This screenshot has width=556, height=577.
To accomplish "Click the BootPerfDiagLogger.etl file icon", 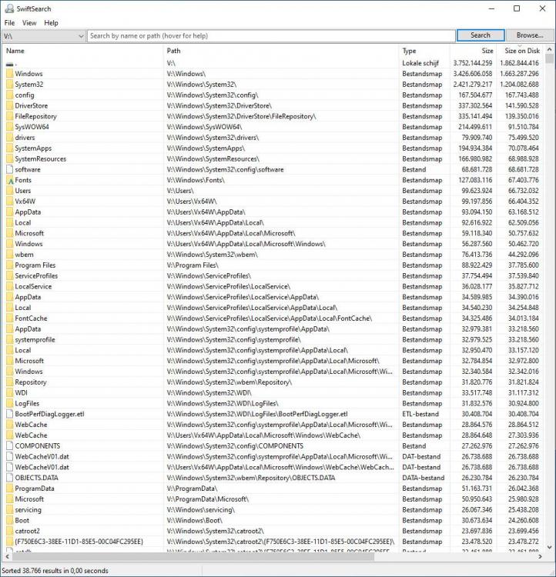I will (9, 414).
